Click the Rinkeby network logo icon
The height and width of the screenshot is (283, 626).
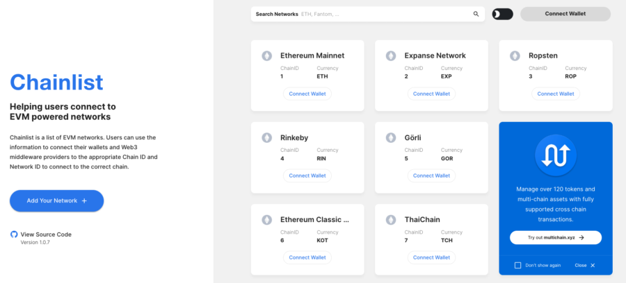[x=266, y=138]
